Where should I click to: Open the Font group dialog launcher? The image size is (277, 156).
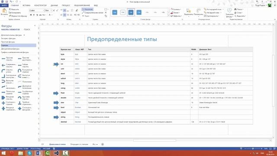click(x=58, y=19)
